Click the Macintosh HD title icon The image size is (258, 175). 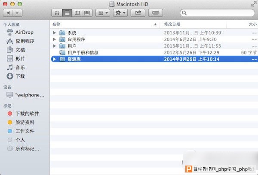tap(112, 4)
